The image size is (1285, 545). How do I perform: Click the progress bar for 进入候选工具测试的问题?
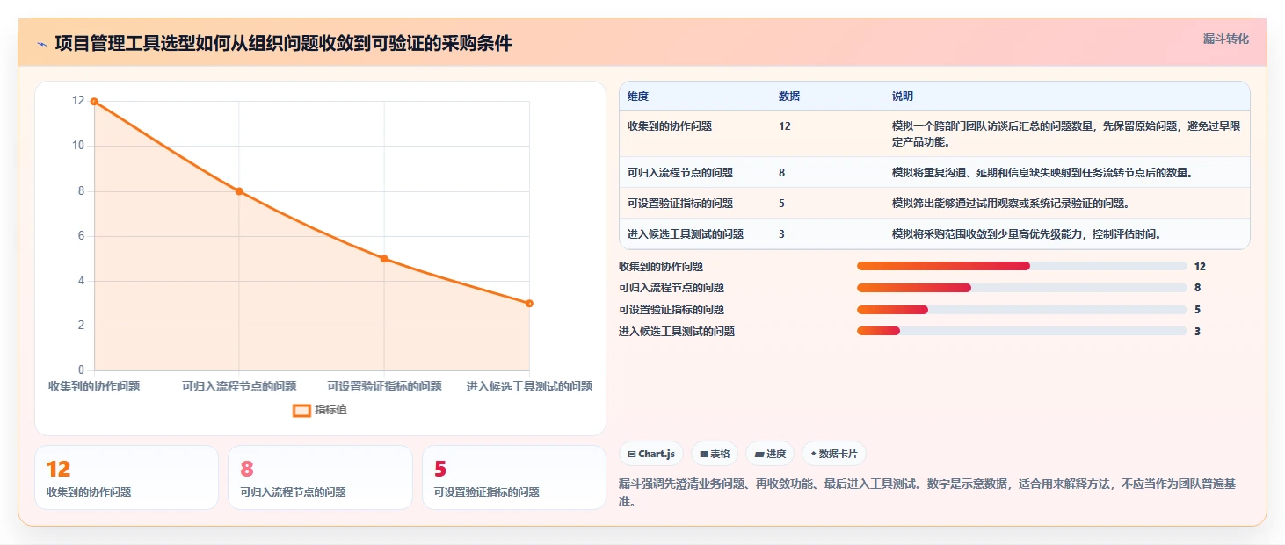pos(1022,331)
